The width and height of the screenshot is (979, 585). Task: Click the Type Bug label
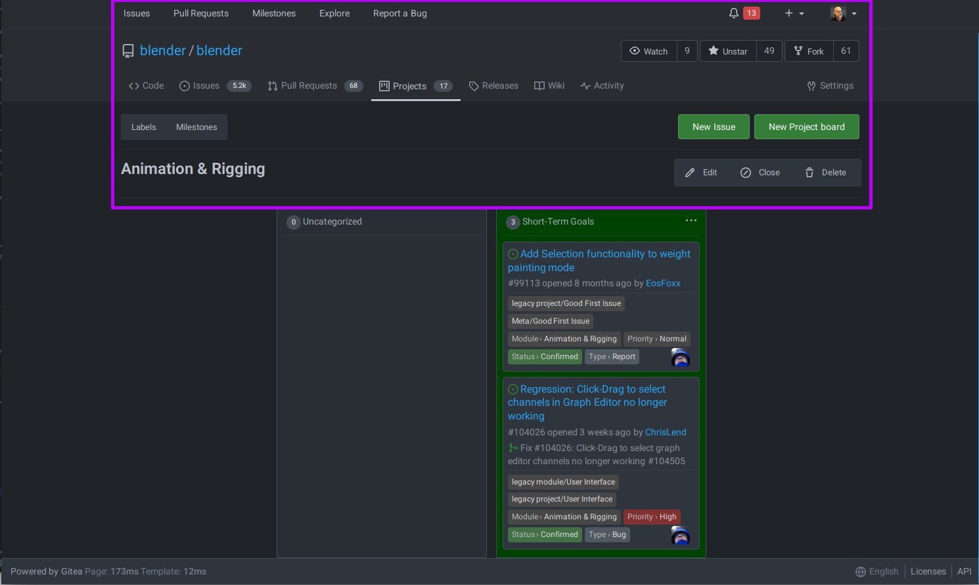(x=607, y=534)
